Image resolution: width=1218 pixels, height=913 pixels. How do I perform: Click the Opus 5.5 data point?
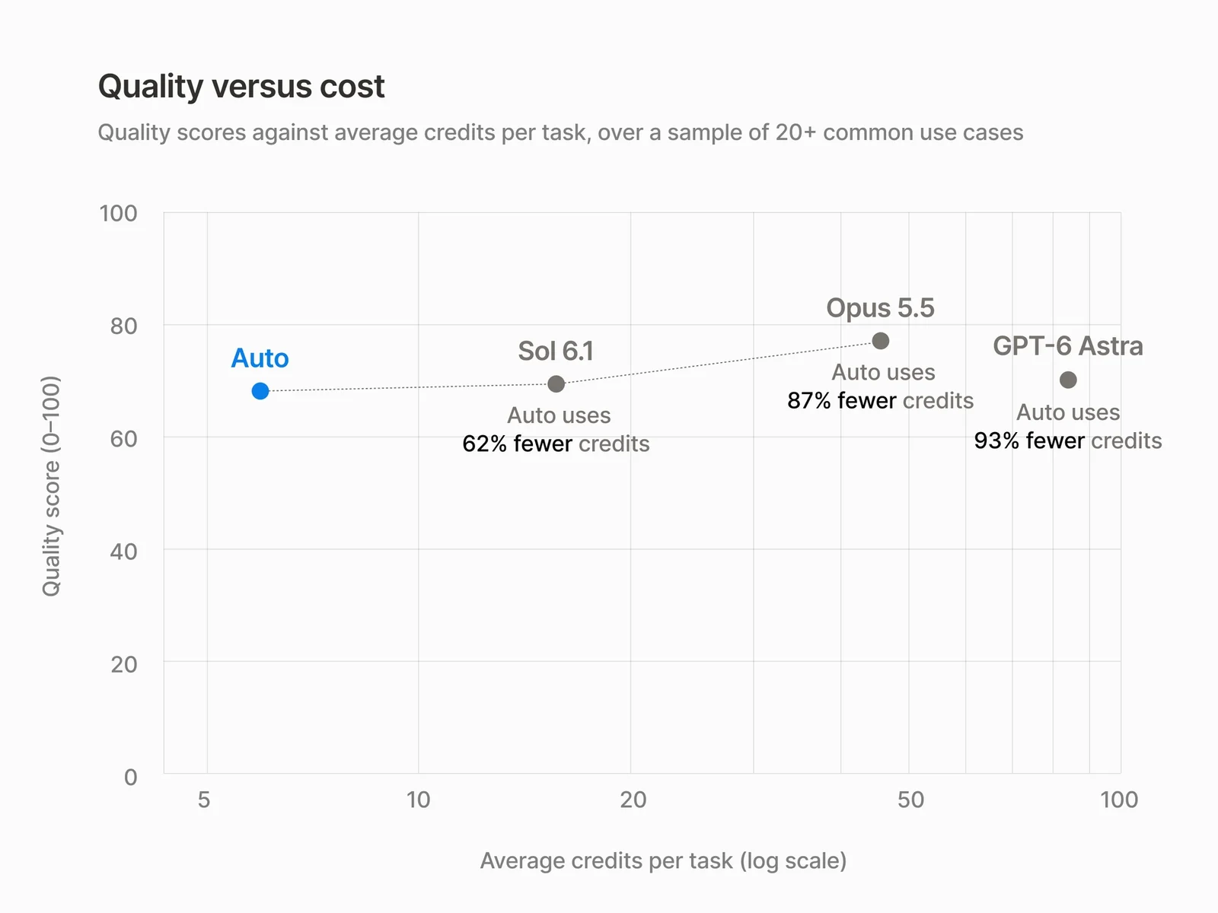pos(881,341)
